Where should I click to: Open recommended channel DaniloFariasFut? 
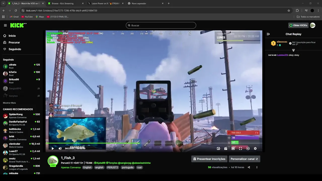[21, 123]
